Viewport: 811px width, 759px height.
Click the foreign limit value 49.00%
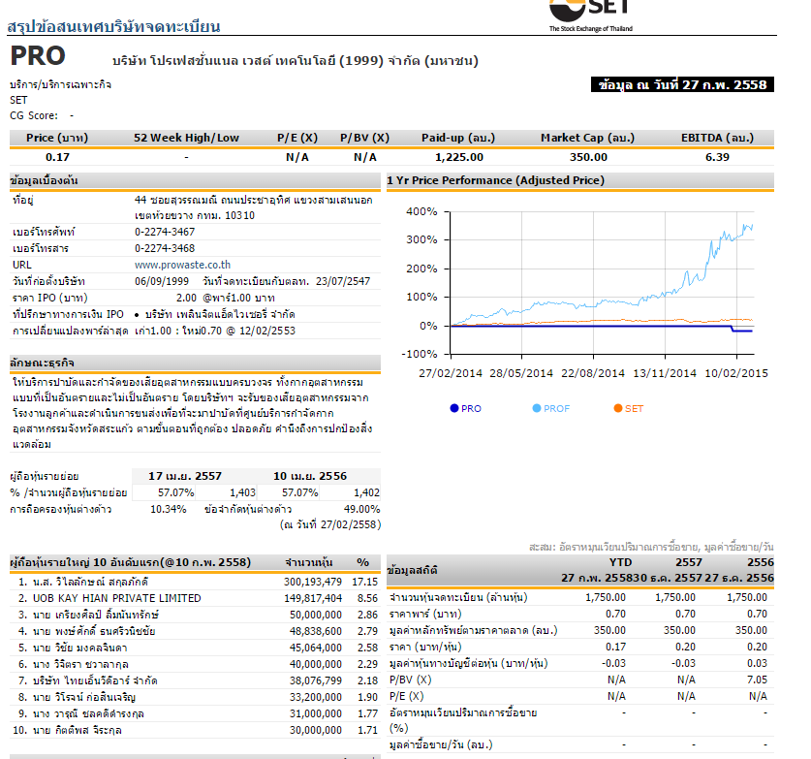click(361, 509)
